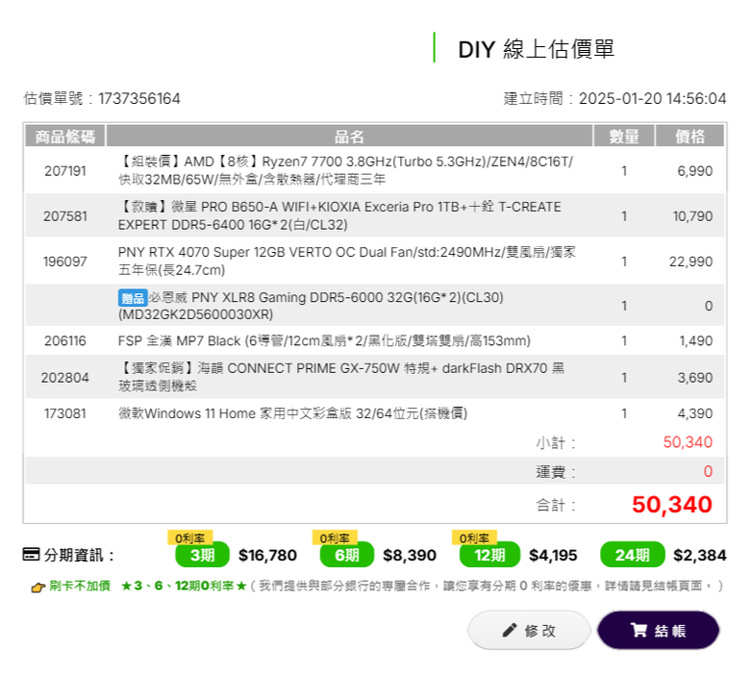The height and width of the screenshot is (673, 750).
Task: Click the quote number 1737356164
Action: pos(139,98)
